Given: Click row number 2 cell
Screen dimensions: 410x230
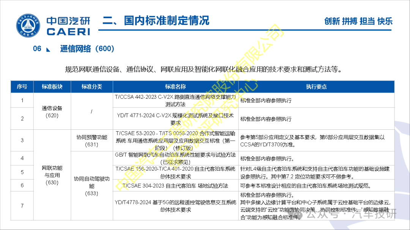Looking at the screenshot, I should pyautogui.click(x=22, y=118).
